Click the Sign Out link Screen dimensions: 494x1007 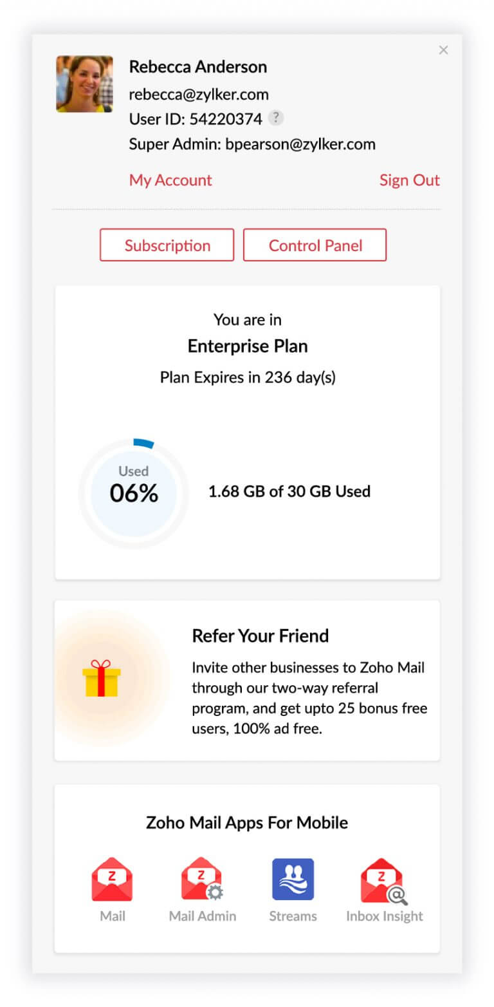[x=409, y=180]
